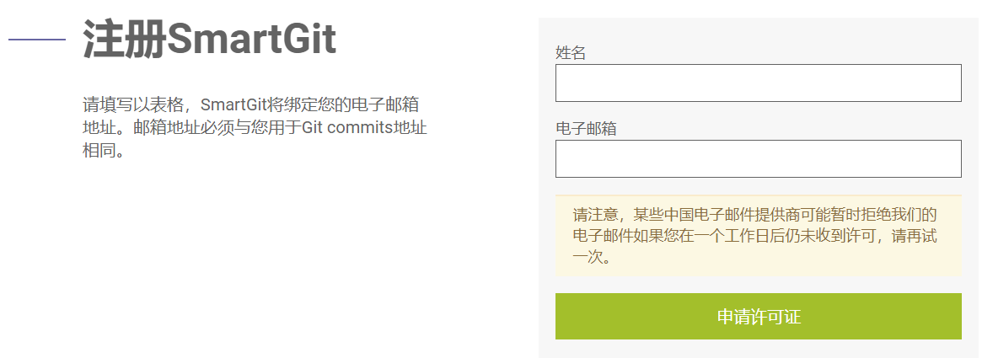Click the 电子邮箱 label above the field
The image size is (982, 358).
click(x=586, y=129)
